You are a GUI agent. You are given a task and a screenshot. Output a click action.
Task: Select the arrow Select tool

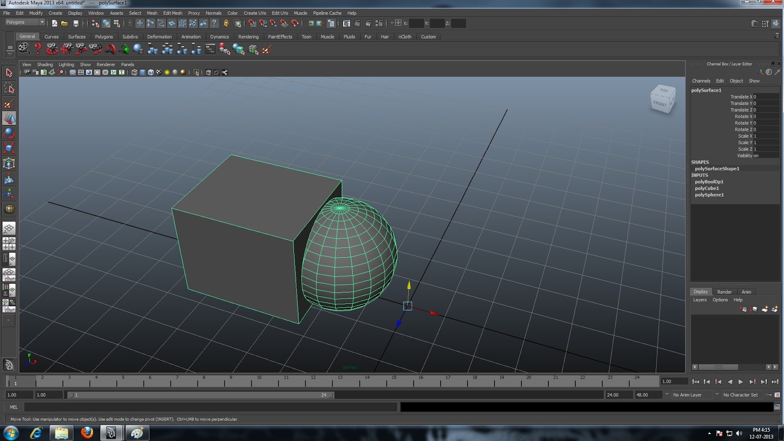point(9,73)
